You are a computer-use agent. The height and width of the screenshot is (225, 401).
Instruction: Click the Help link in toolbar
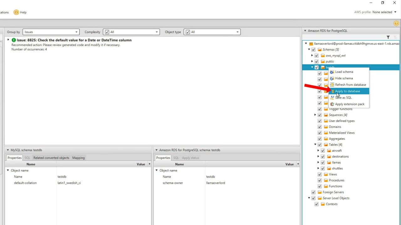point(23,12)
